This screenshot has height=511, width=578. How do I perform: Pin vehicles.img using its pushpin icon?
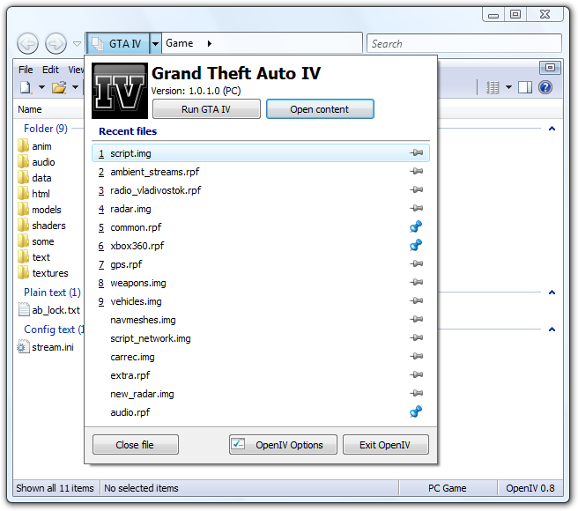click(416, 301)
